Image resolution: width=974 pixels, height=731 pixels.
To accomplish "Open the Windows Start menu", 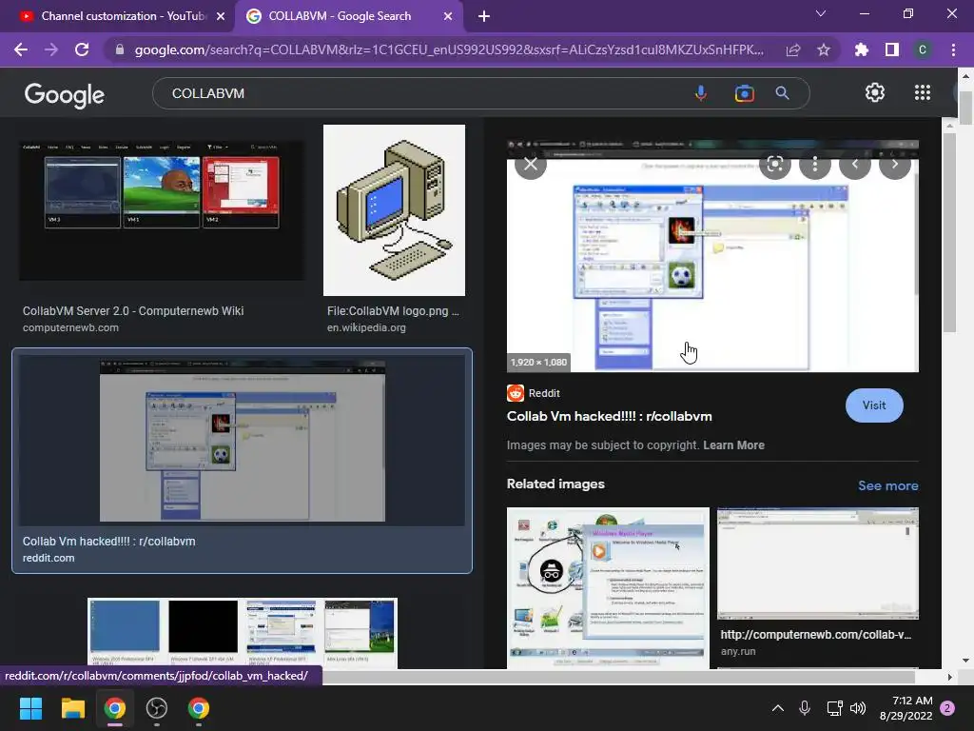I will click(x=30, y=708).
